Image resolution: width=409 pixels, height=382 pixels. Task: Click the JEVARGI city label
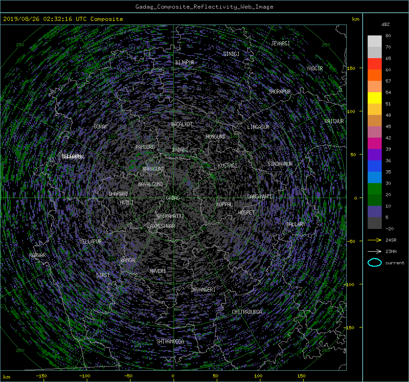pos(280,44)
